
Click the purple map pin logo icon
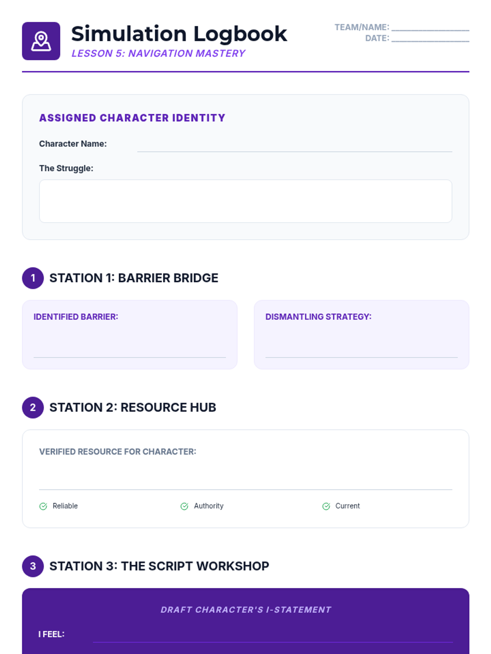coord(41,41)
